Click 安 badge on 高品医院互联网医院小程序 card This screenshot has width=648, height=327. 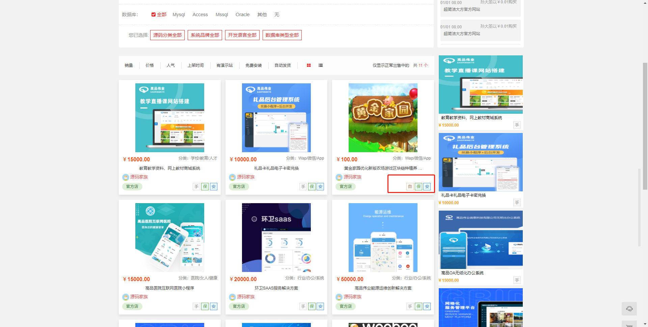(x=214, y=306)
